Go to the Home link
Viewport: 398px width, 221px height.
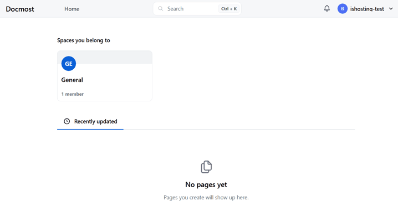click(72, 9)
